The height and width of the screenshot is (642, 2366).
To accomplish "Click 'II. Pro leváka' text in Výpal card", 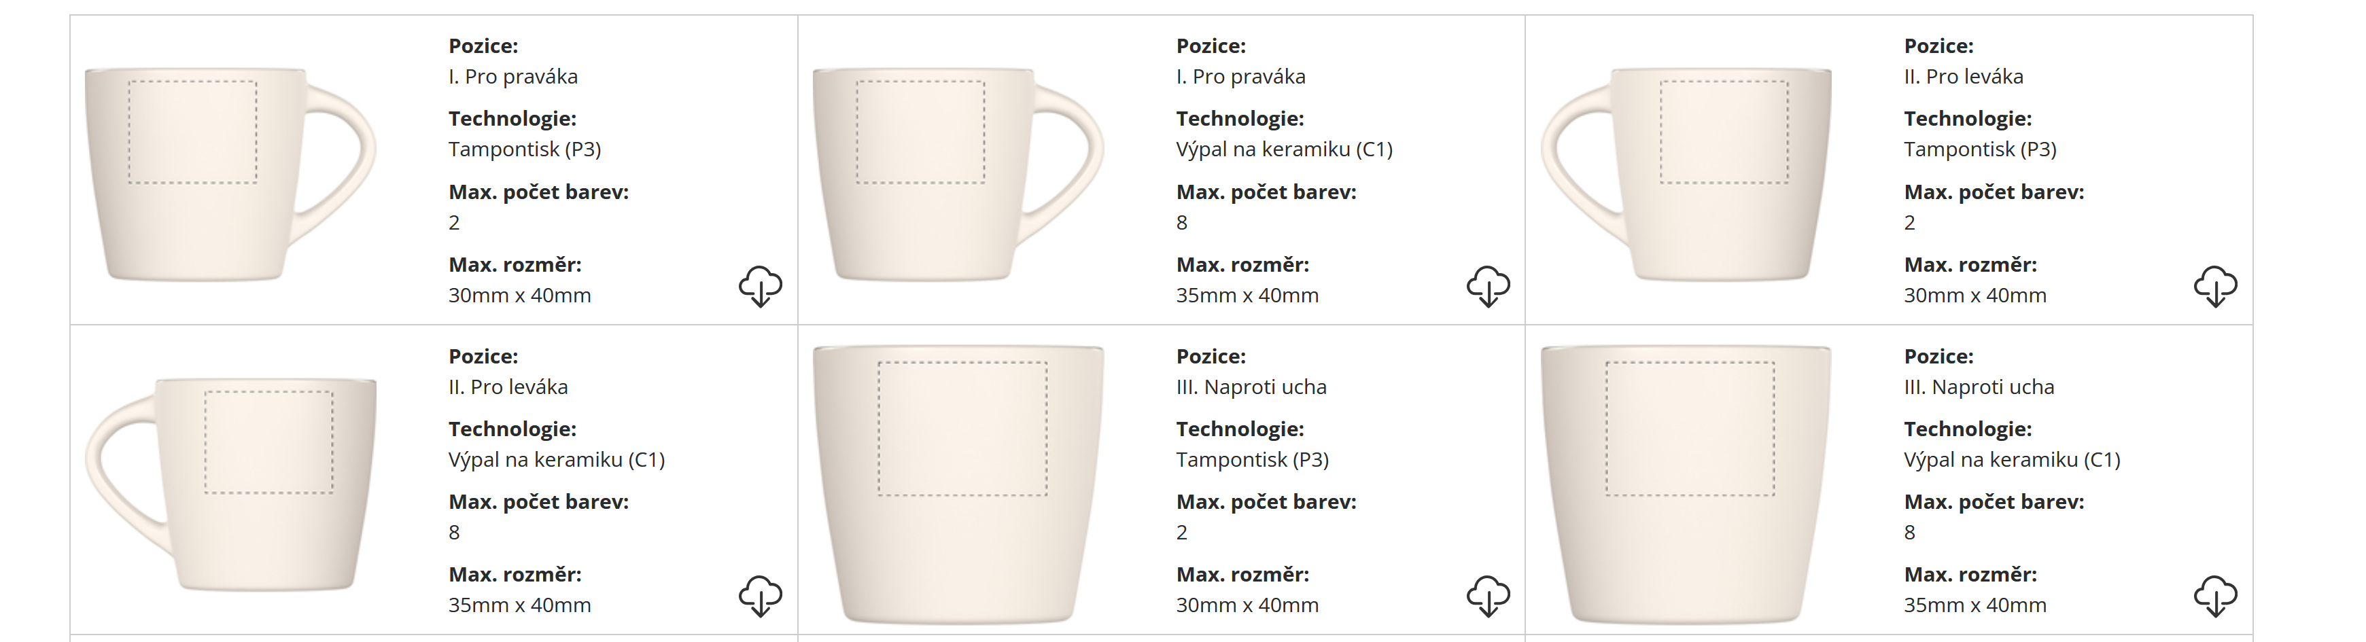I will 508,387.
